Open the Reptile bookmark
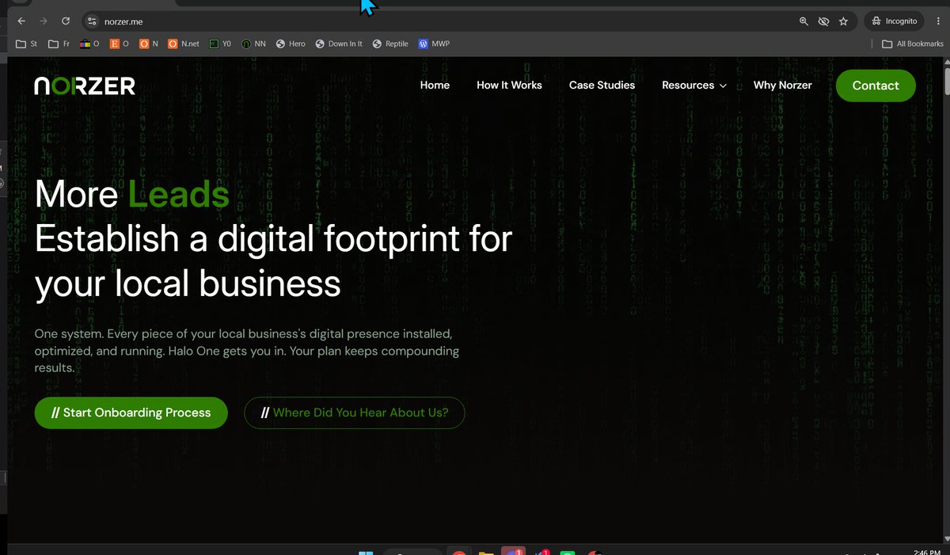The height and width of the screenshot is (555, 950). coord(390,44)
